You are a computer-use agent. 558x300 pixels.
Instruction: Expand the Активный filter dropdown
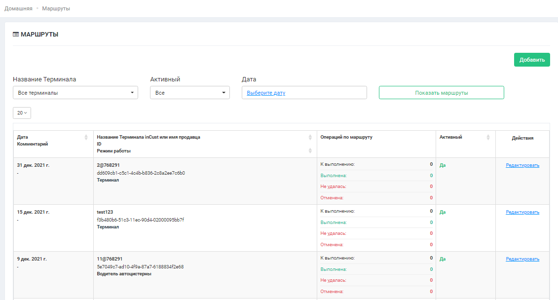pyautogui.click(x=190, y=93)
